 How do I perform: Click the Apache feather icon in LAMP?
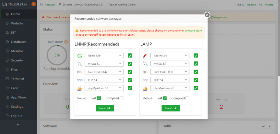[145, 56]
